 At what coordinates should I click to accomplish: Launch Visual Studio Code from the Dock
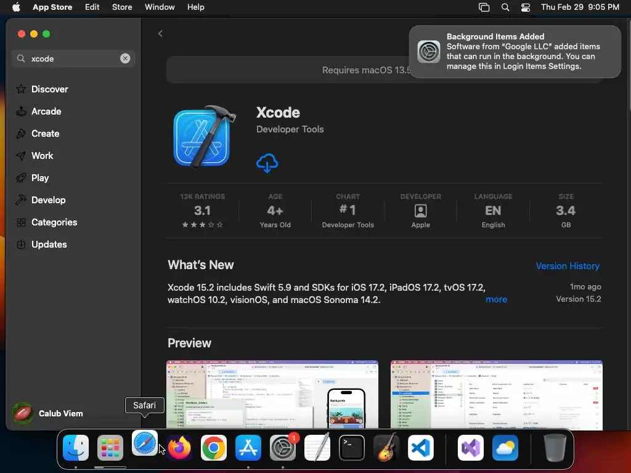[421, 448]
